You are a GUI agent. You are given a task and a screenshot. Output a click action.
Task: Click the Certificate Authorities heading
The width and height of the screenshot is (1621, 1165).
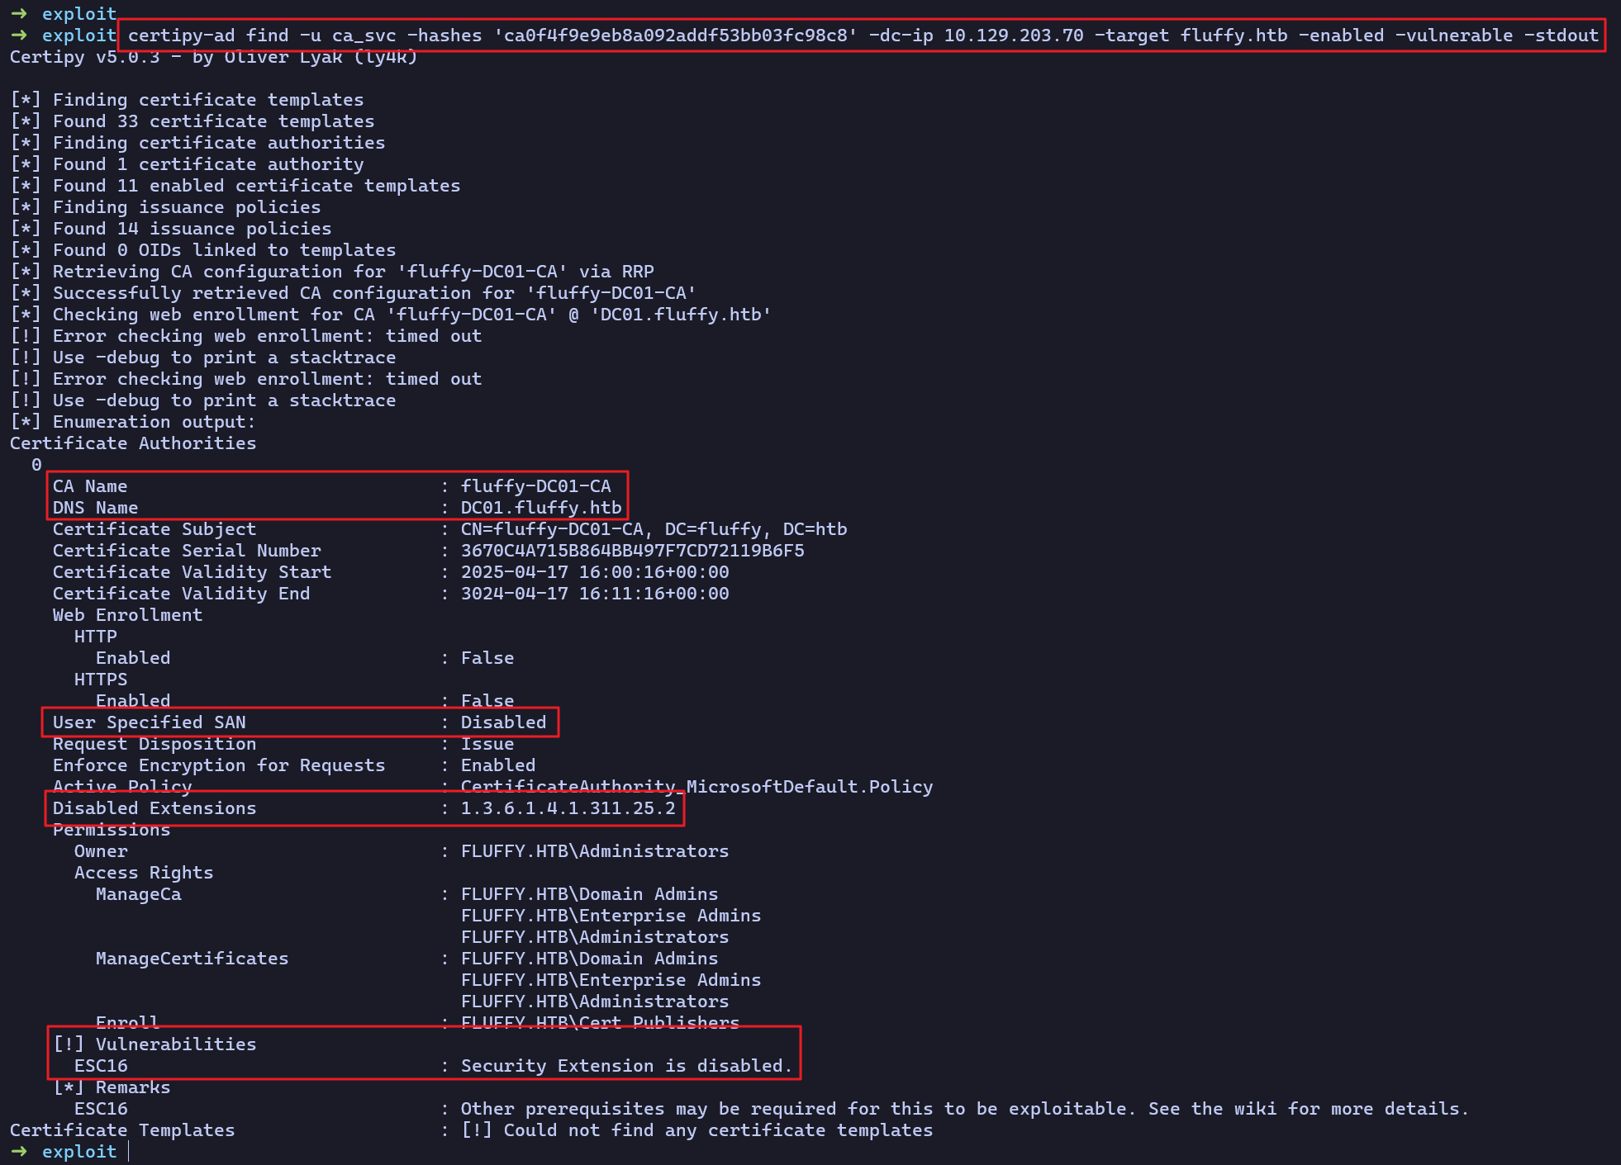[133, 443]
